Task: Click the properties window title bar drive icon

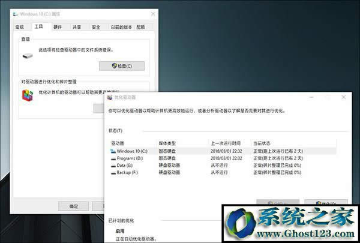Action: (x=16, y=12)
